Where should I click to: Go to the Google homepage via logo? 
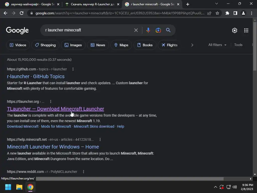(17, 30)
